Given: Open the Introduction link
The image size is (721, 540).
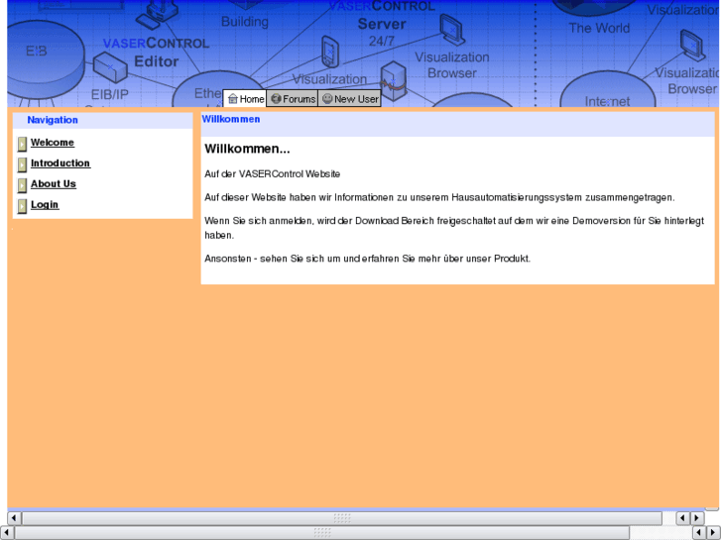Looking at the screenshot, I should click(x=60, y=163).
